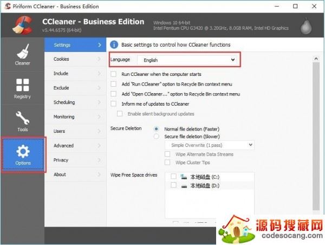This screenshot has width=325, height=245.
Task: Open the Registry section icon
Action: (22, 86)
